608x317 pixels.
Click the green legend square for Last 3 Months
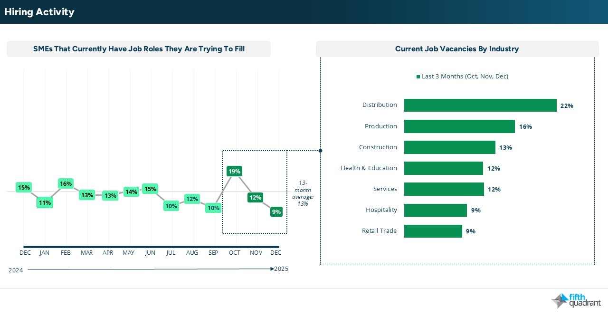pos(418,77)
